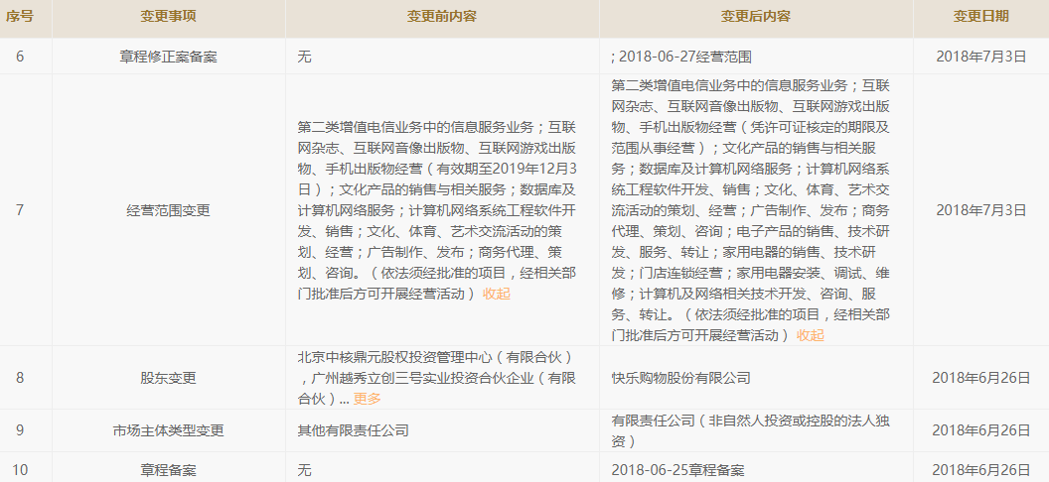Click the row number 9 cell
This screenshot has width=1049, height=482.
coord(20,430)
